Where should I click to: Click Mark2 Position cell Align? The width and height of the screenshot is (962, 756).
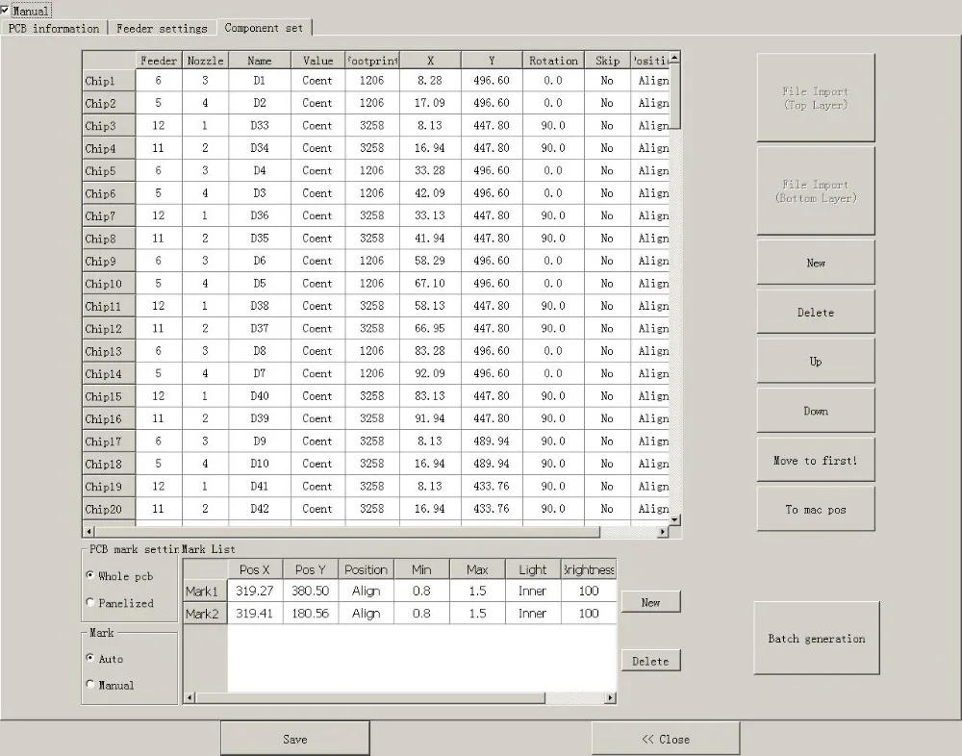(366, 614)
